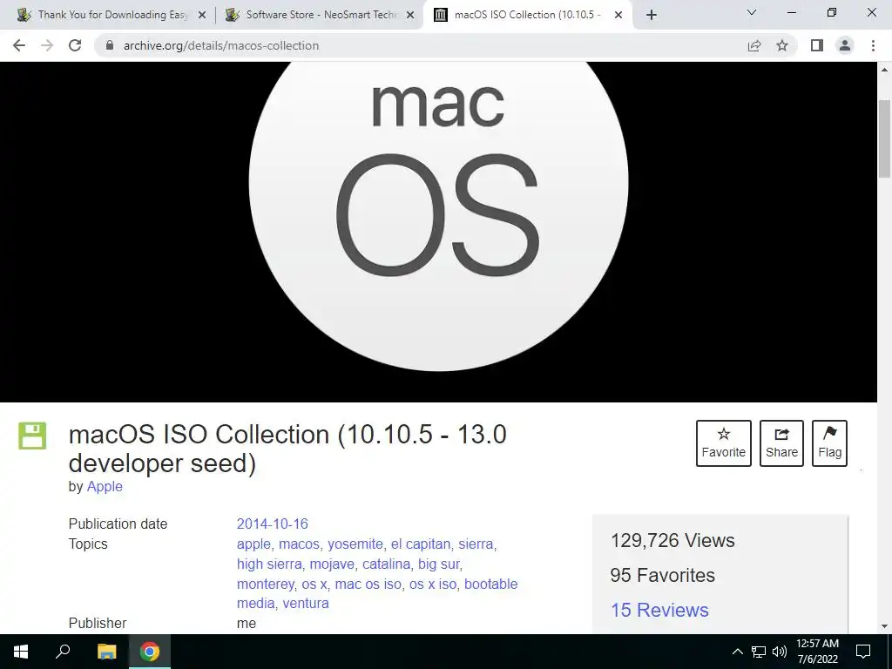892x669 pixels.
Task: Click the macOS logo preview image
Action: coord(439,232)
